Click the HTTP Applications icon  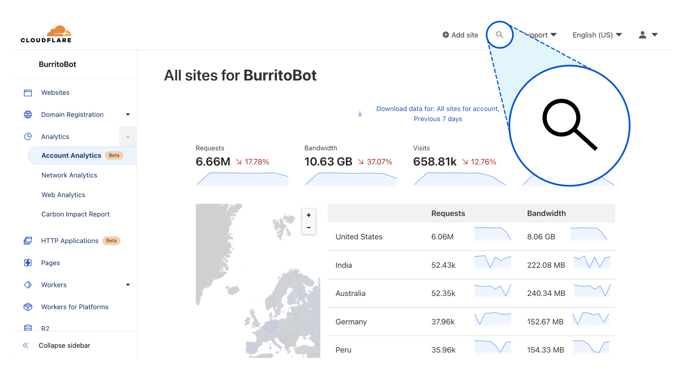28,241
